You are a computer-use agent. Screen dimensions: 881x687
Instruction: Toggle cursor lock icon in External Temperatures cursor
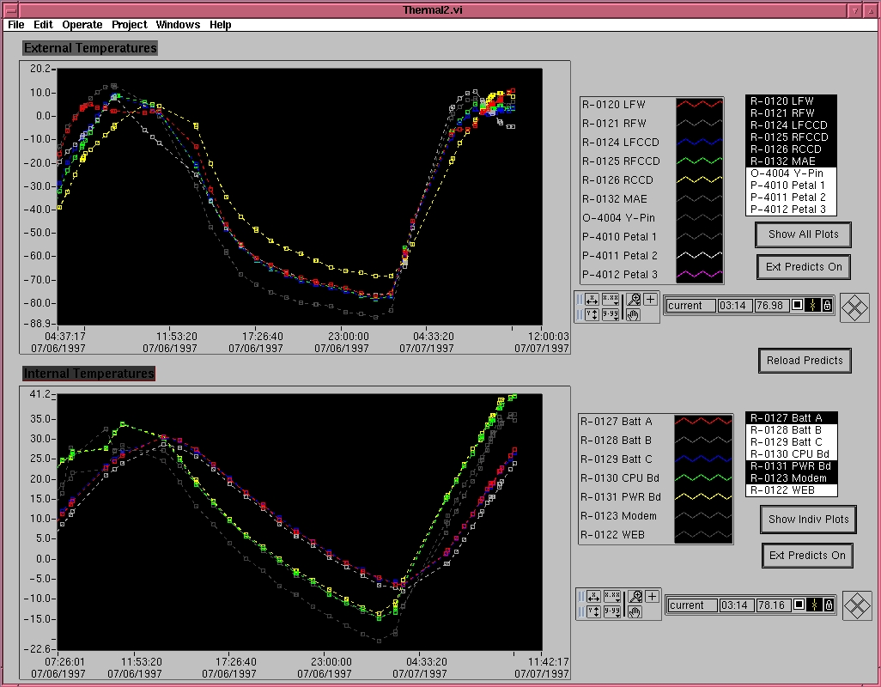pos(827,306)
